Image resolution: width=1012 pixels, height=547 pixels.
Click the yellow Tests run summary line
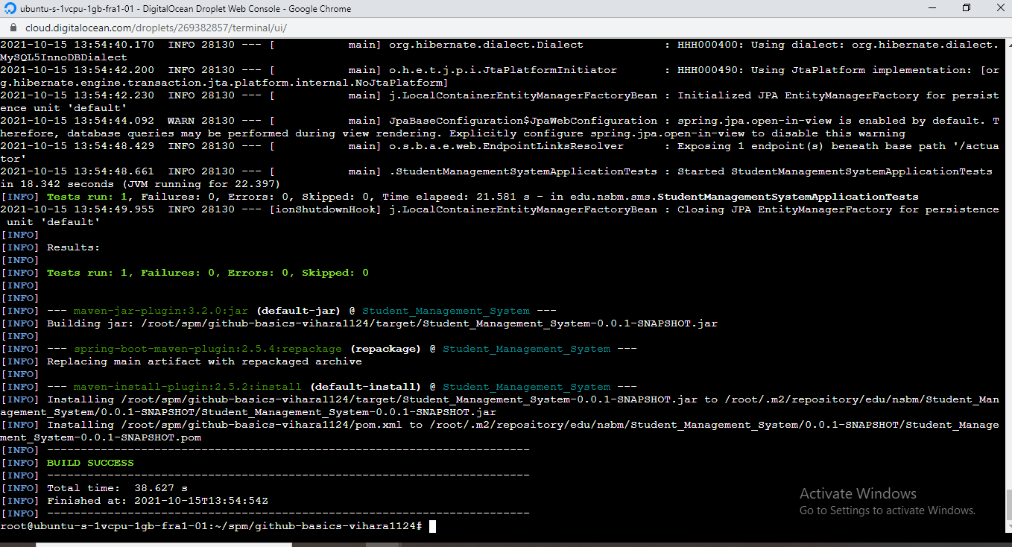pyautogui.click(x=209, y=272)
